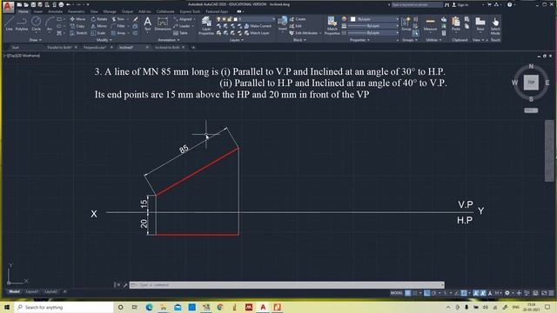This screenshot has width=557, height=313.
Task: Click the Move tool
Action: 77,19
